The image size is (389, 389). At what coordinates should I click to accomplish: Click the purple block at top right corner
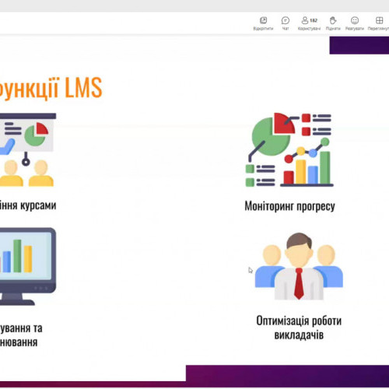pos(359,45)
